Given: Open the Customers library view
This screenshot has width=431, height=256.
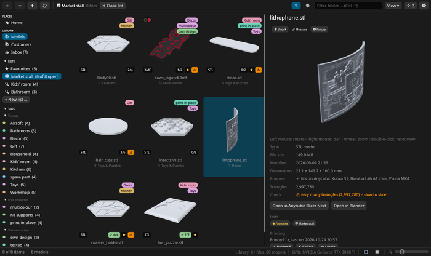Looking at the screenshot, I should pos(18,44).
